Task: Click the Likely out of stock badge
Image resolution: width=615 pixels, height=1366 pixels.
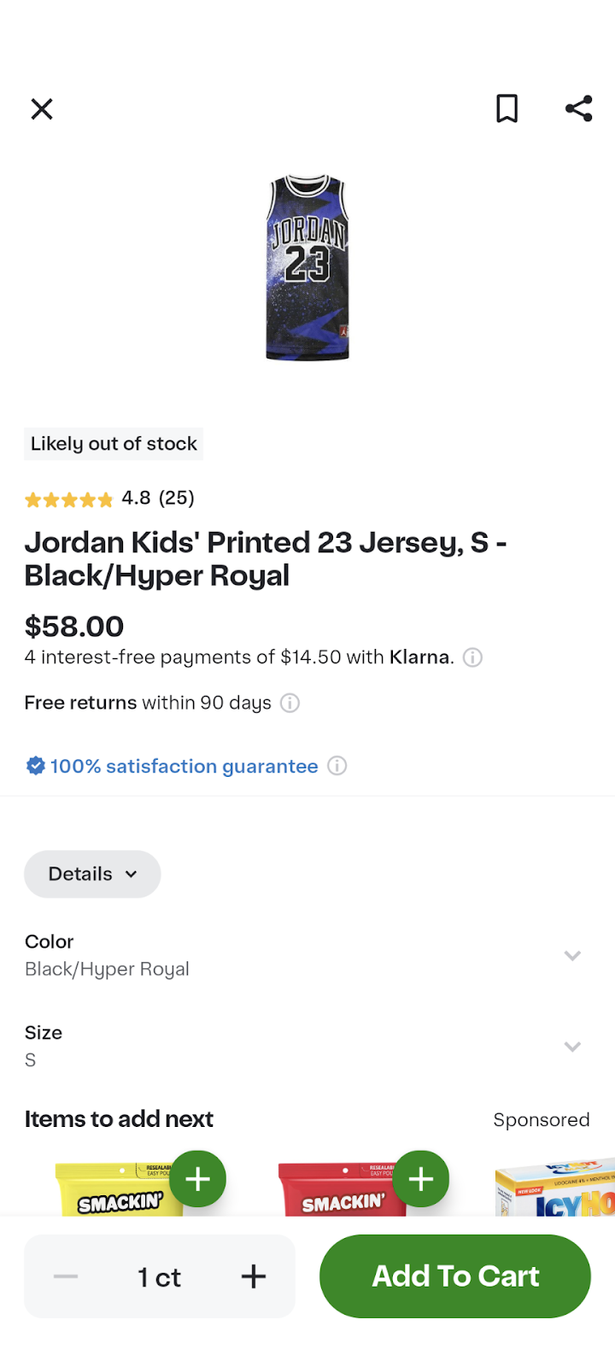Action: tap(114, 443)
